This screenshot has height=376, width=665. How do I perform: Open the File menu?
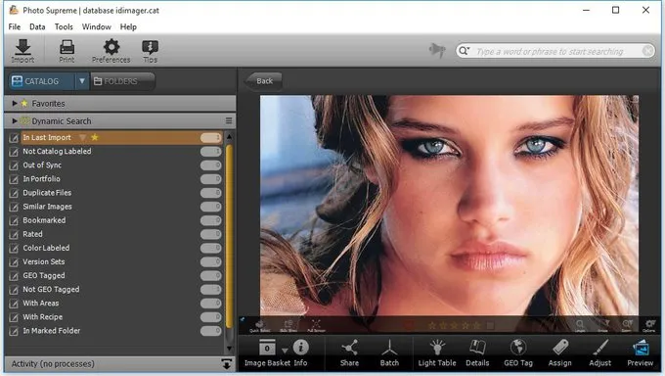pyautogui.click(x=15, y=26)
